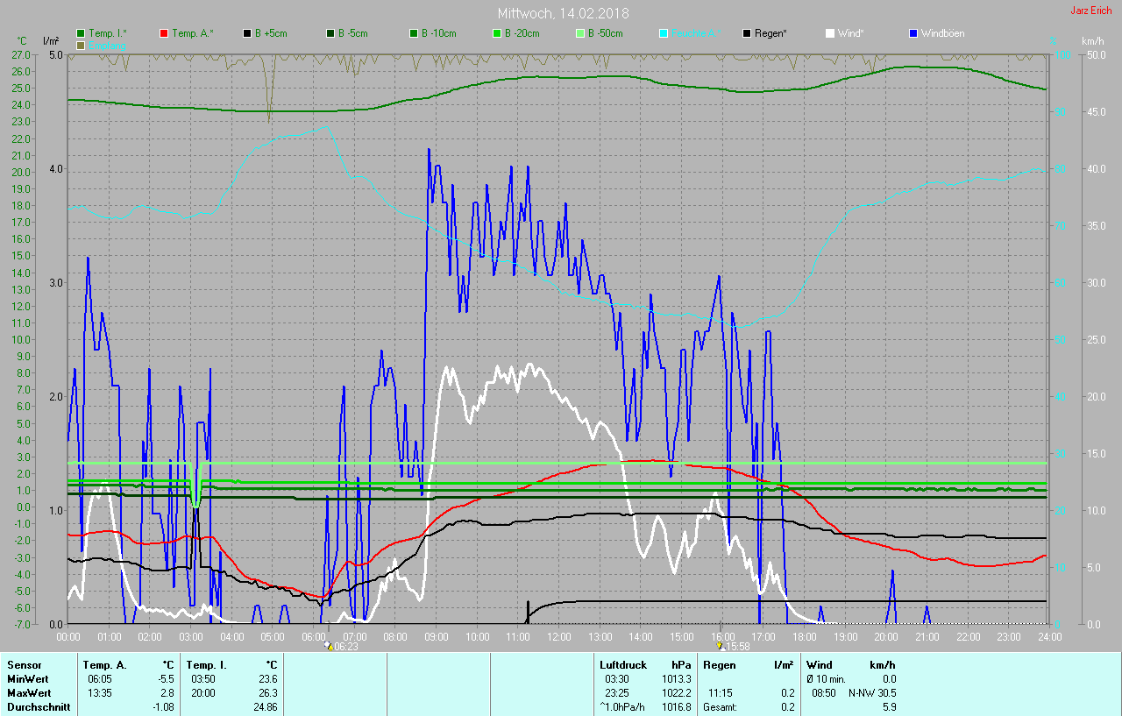Click the sunset icon at 15:58

(721, 646)
